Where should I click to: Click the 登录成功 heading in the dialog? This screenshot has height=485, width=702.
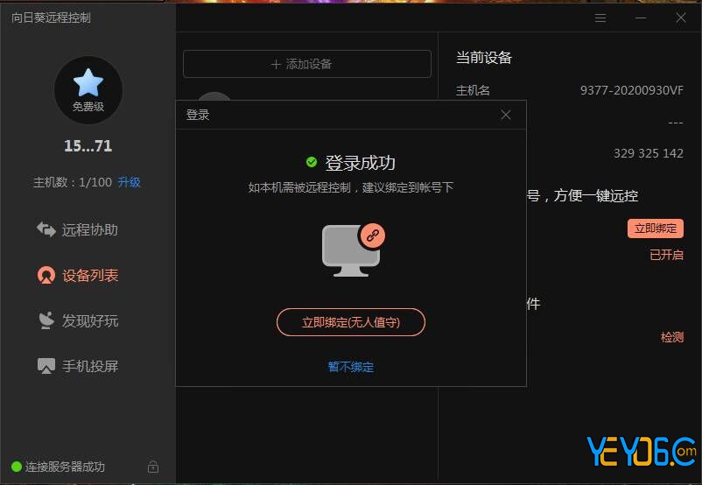pyautogui.click(x=360, y=163)
